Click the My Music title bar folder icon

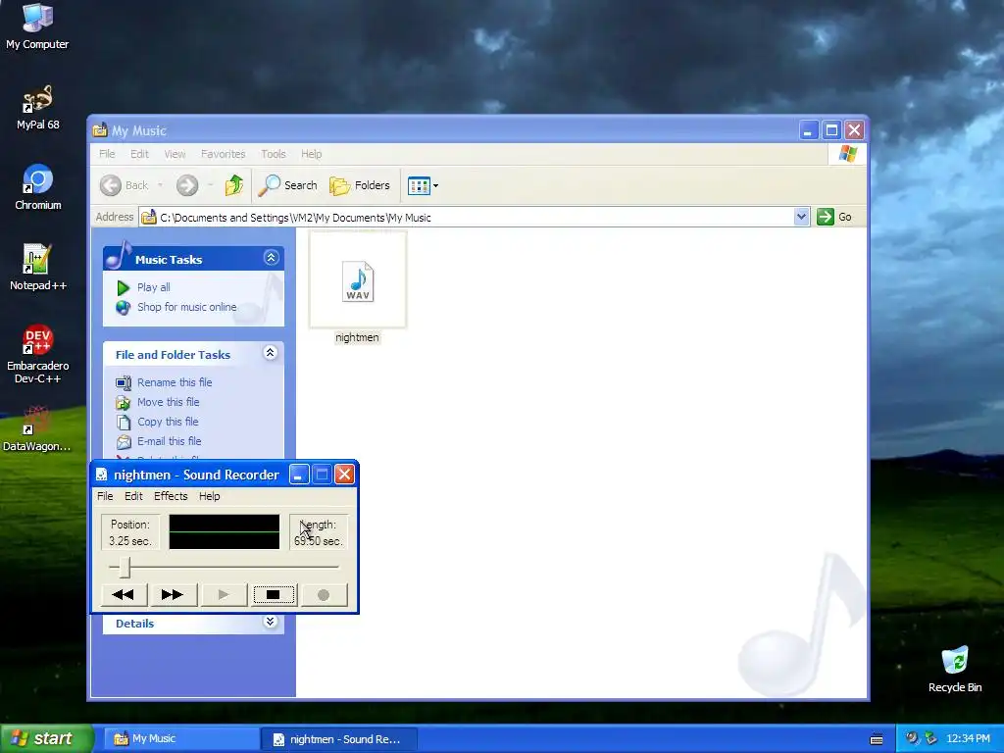[x=100, y=130]
